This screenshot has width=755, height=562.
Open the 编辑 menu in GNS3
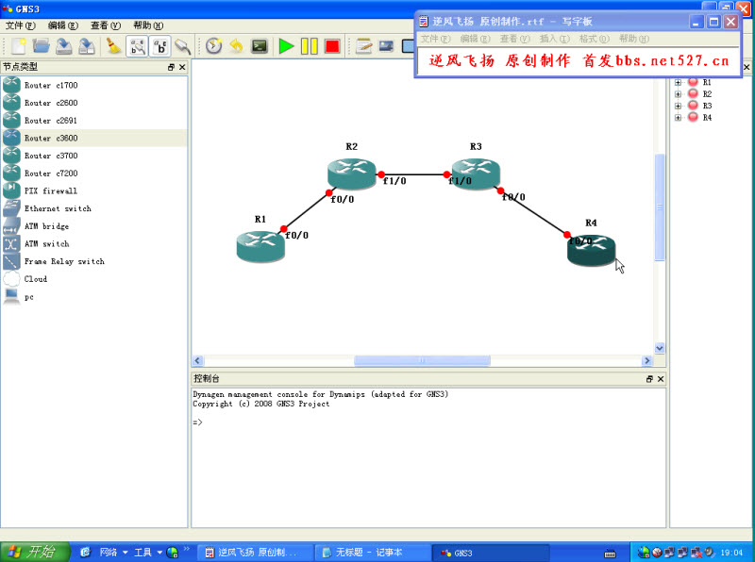(x=62, y=25)
